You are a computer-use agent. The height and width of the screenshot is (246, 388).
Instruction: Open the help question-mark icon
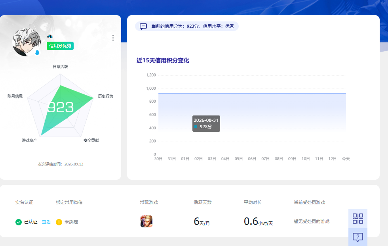358,237
